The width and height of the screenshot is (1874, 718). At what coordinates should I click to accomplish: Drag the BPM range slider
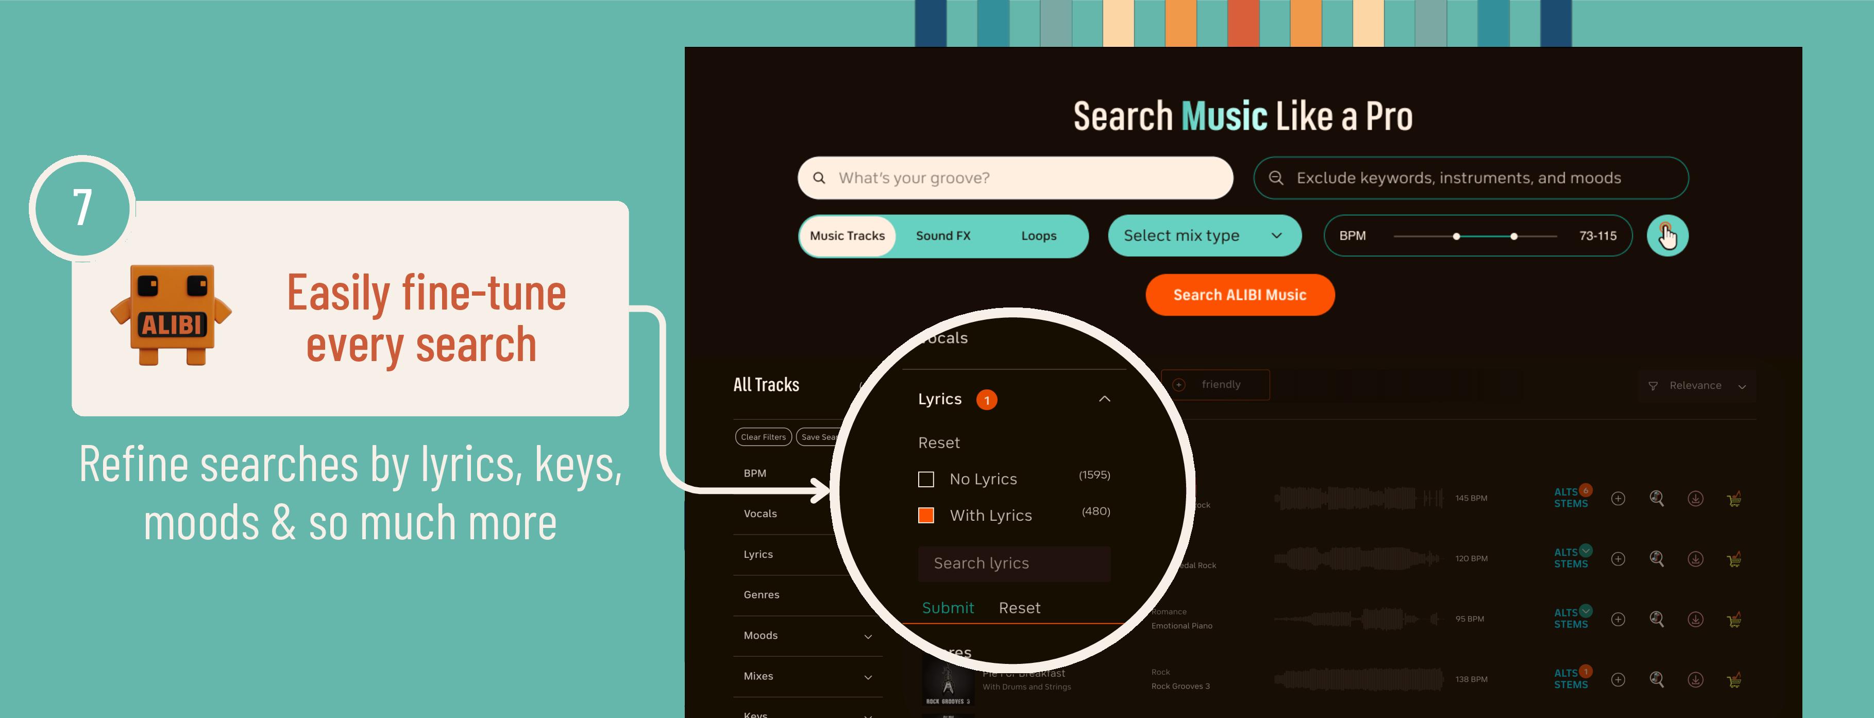click(x=1459, y=235)
